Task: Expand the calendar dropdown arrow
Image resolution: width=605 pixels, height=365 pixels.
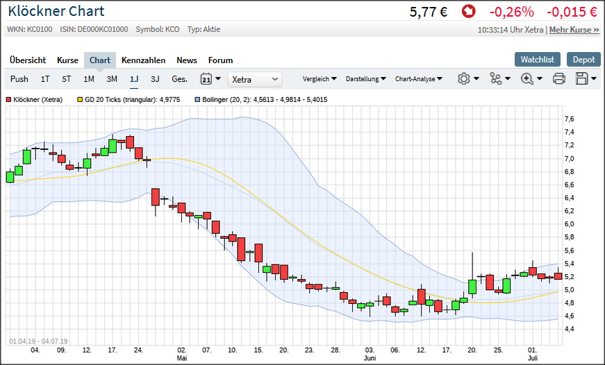Action: (218, 78)
